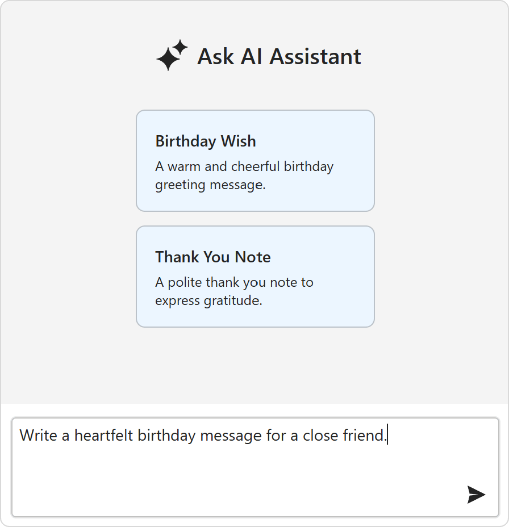Image resolution: width=509 pixels, height=527 pixels.
Task: Select the send message paper plane icon
Action: [x=475, y=494]
